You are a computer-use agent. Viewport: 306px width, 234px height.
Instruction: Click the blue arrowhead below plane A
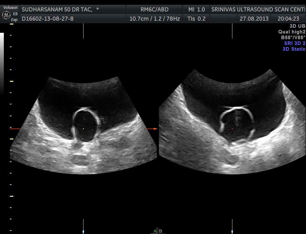(x=83, y=232)
